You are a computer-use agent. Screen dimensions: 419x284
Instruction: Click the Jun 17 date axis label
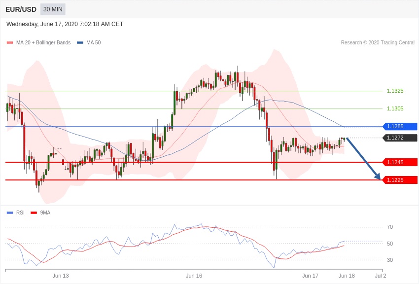[x=310, y=276]
